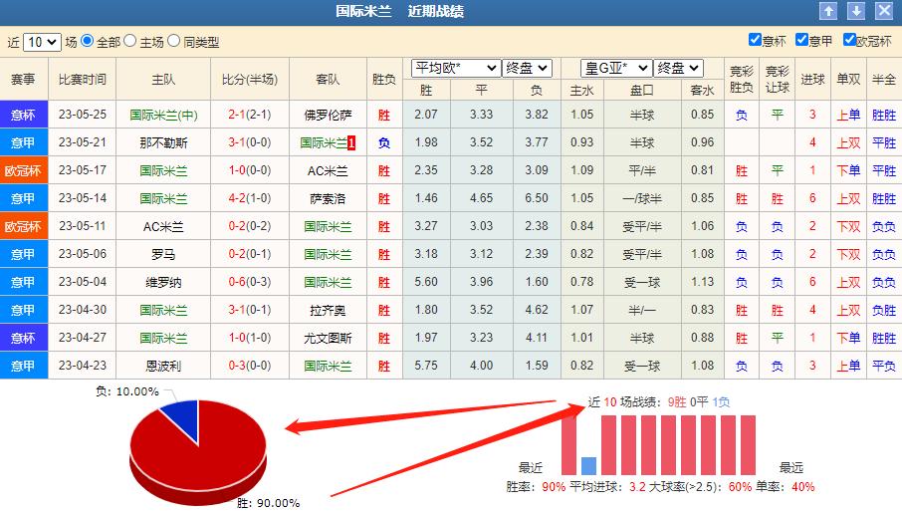902x511 pixels.
Task: Click the 负 result in 23-05-21 row
Action: 384,142
